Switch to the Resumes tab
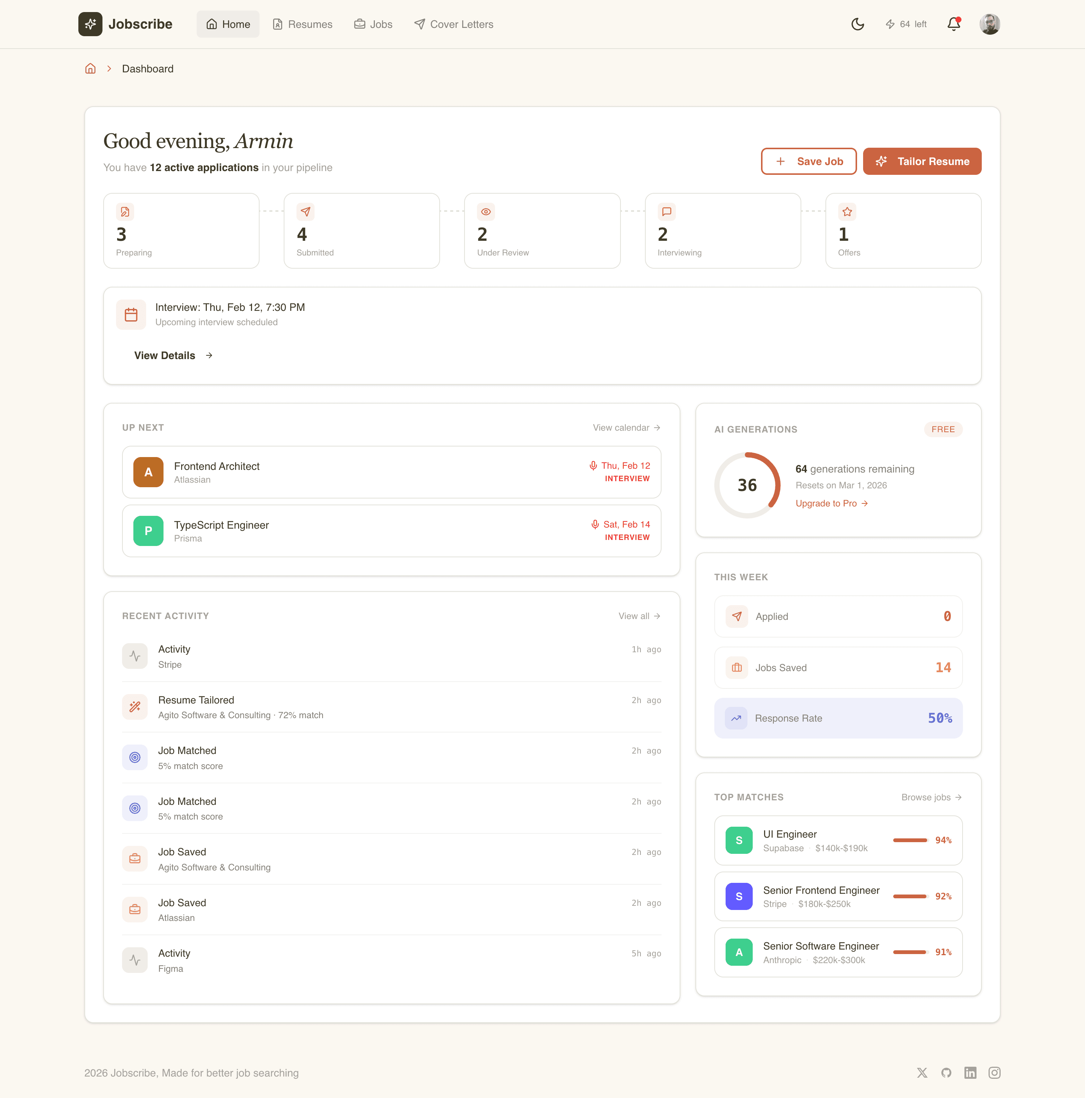Viewport: 1085px width, 1098px height. tap(302, 24)
